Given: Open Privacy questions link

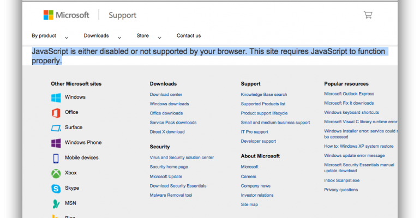Looking at the screenshot, I should click(341, 190).
